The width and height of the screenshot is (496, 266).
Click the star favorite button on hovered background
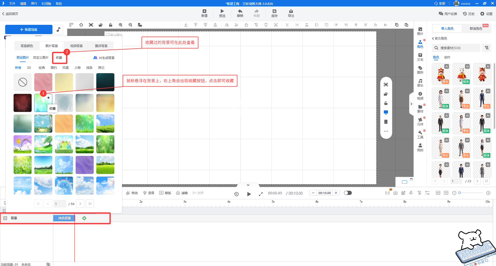(x=48, y=98)
